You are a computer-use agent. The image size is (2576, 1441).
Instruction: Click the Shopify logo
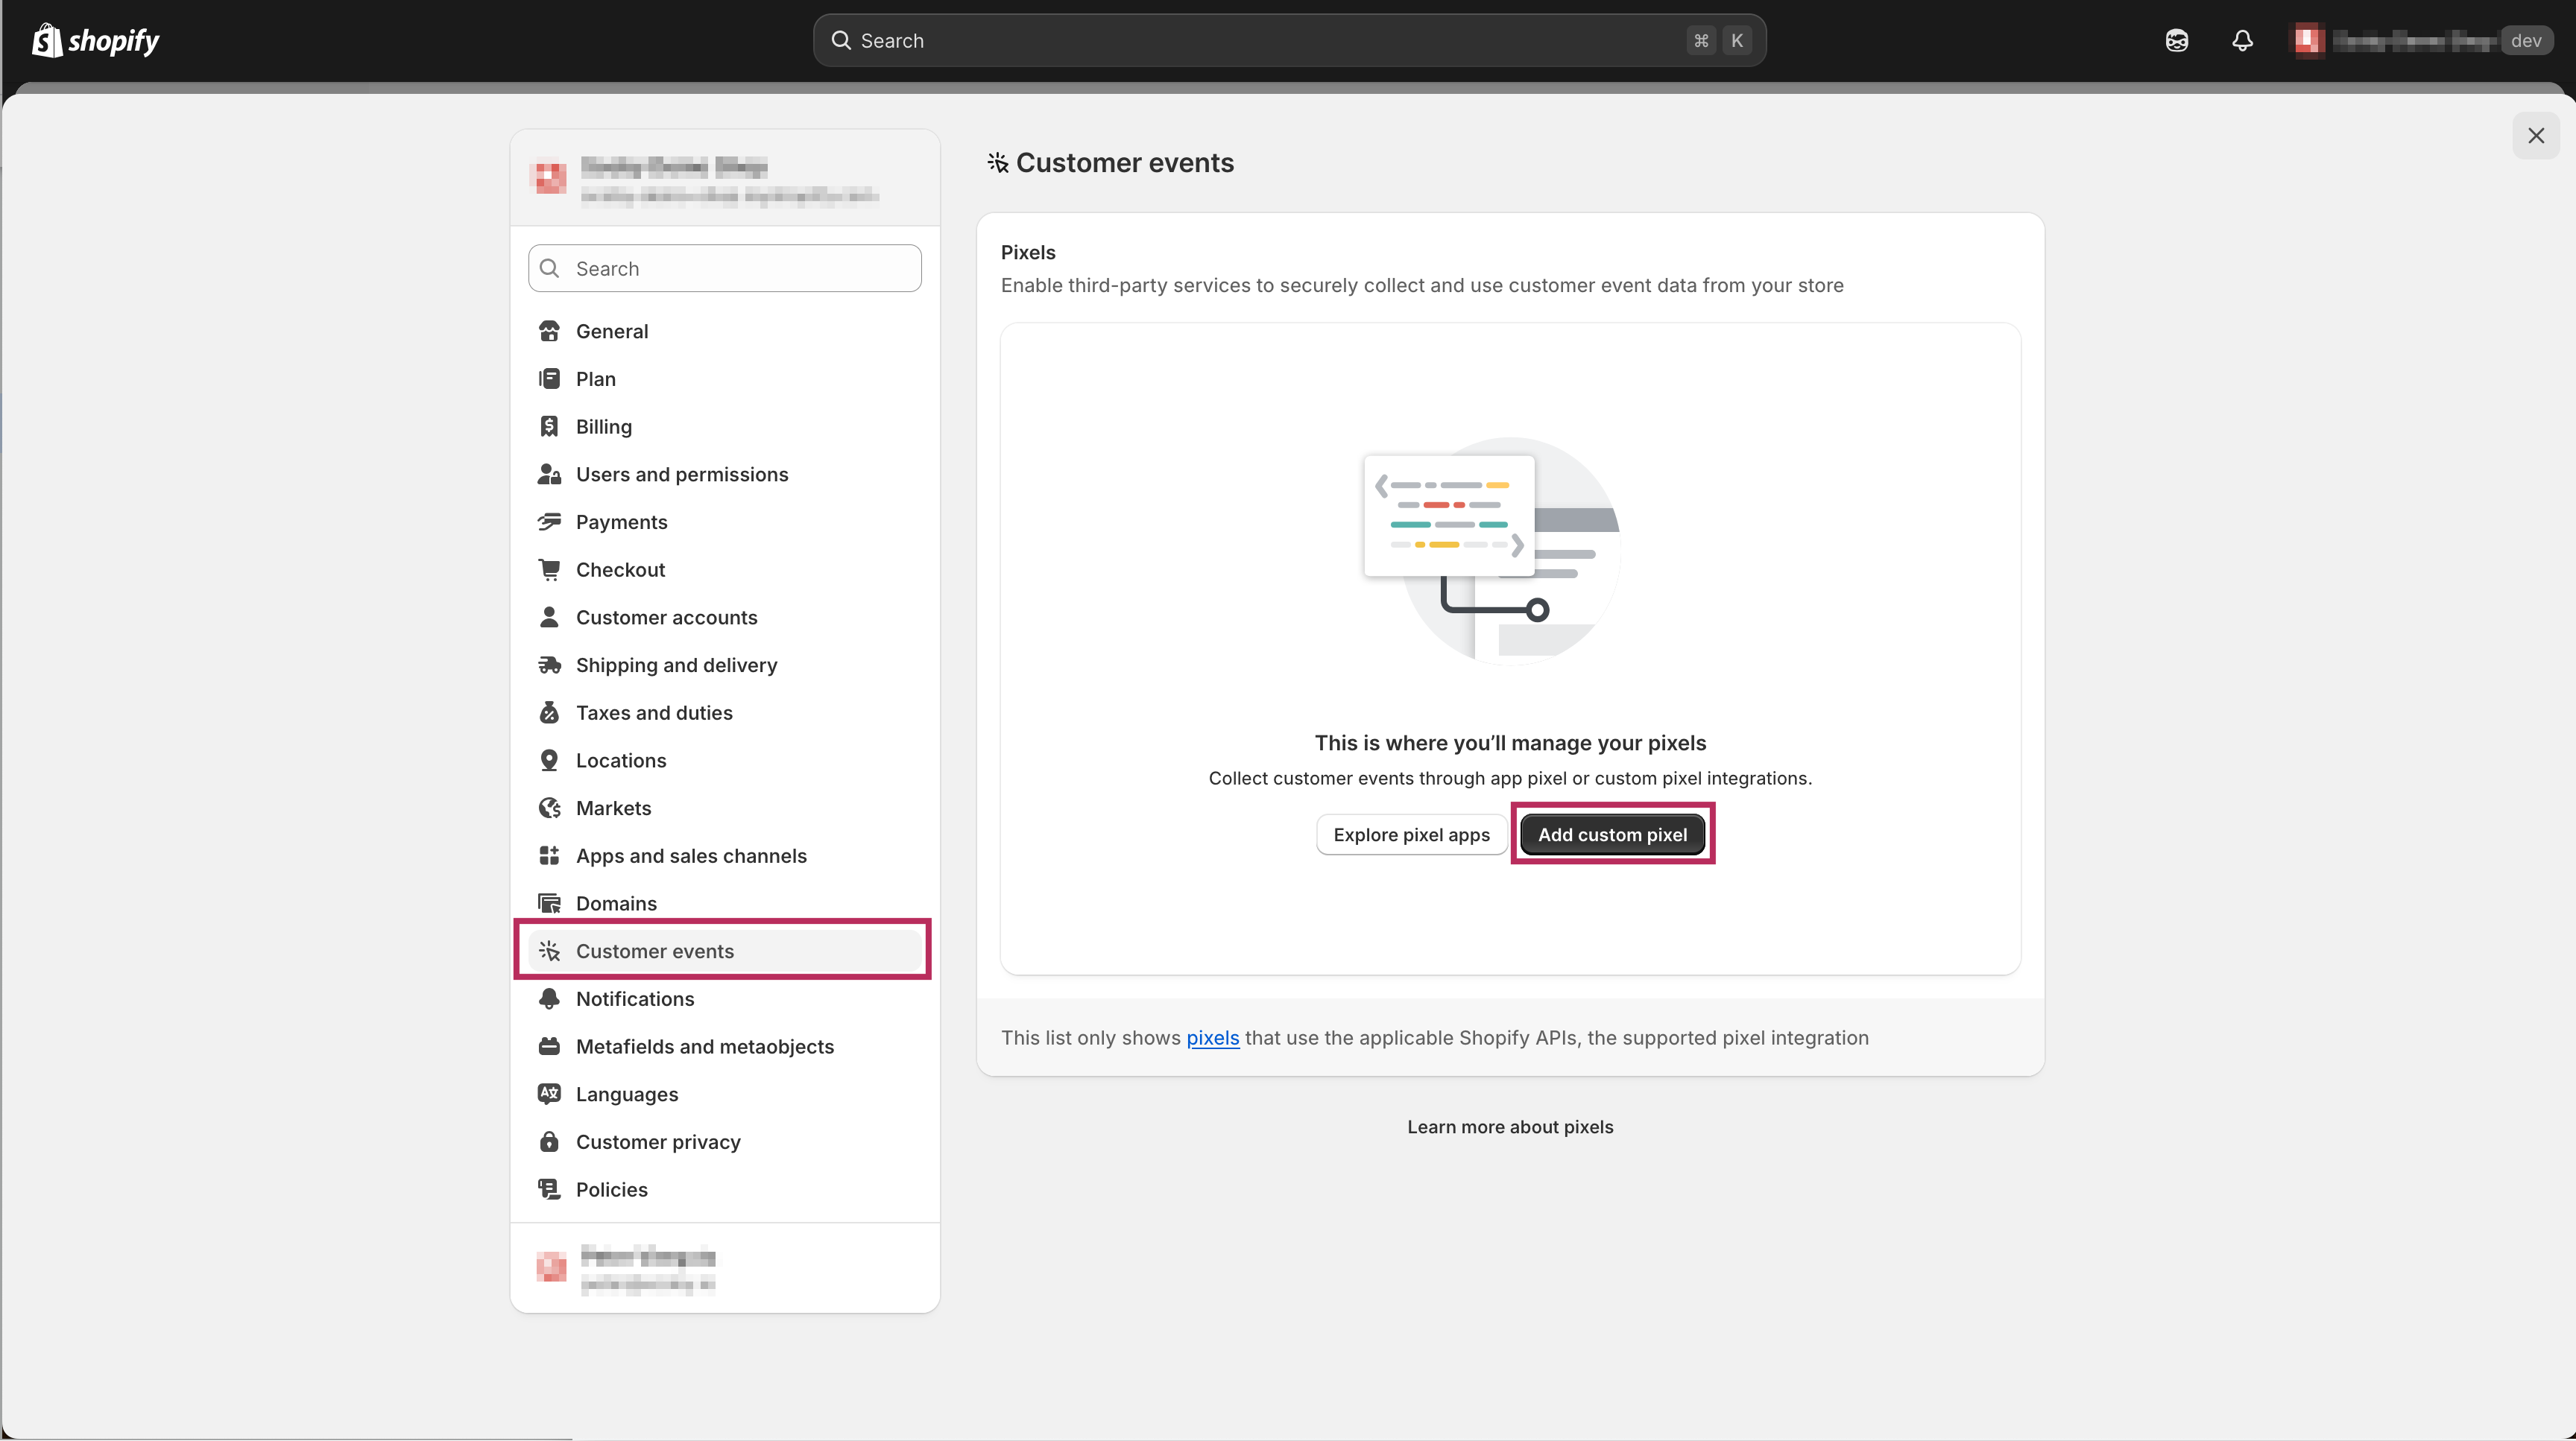96,40
